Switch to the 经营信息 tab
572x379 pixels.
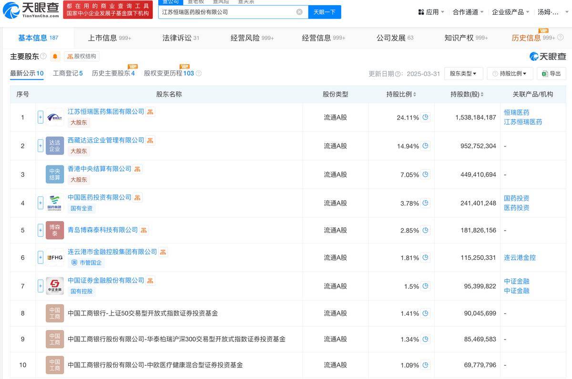point(324,38)
